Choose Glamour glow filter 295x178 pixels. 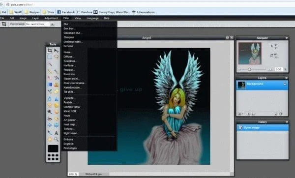pyautogui.click(x=72, y=107)
